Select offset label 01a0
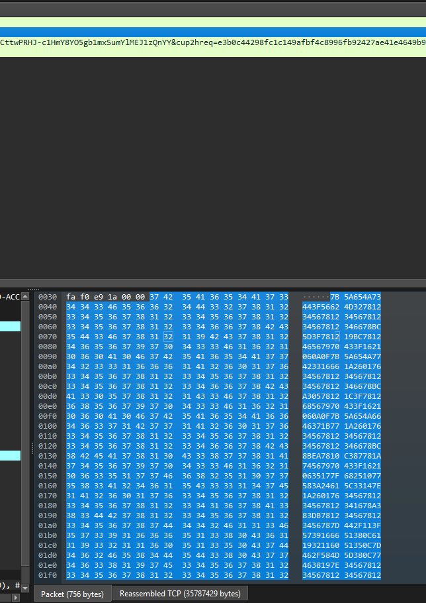 (x=48, y=525)
